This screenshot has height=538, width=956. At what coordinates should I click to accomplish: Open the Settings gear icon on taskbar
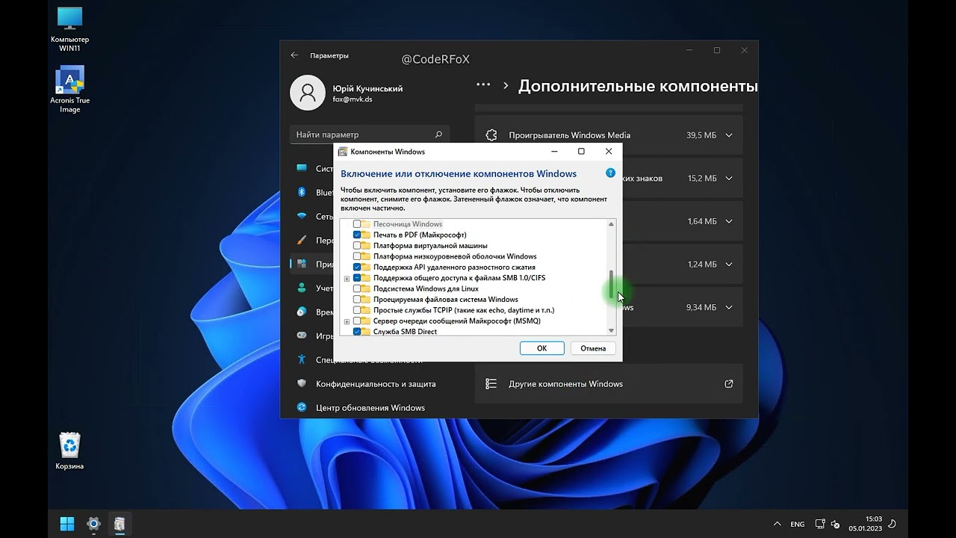coord(93,524)
